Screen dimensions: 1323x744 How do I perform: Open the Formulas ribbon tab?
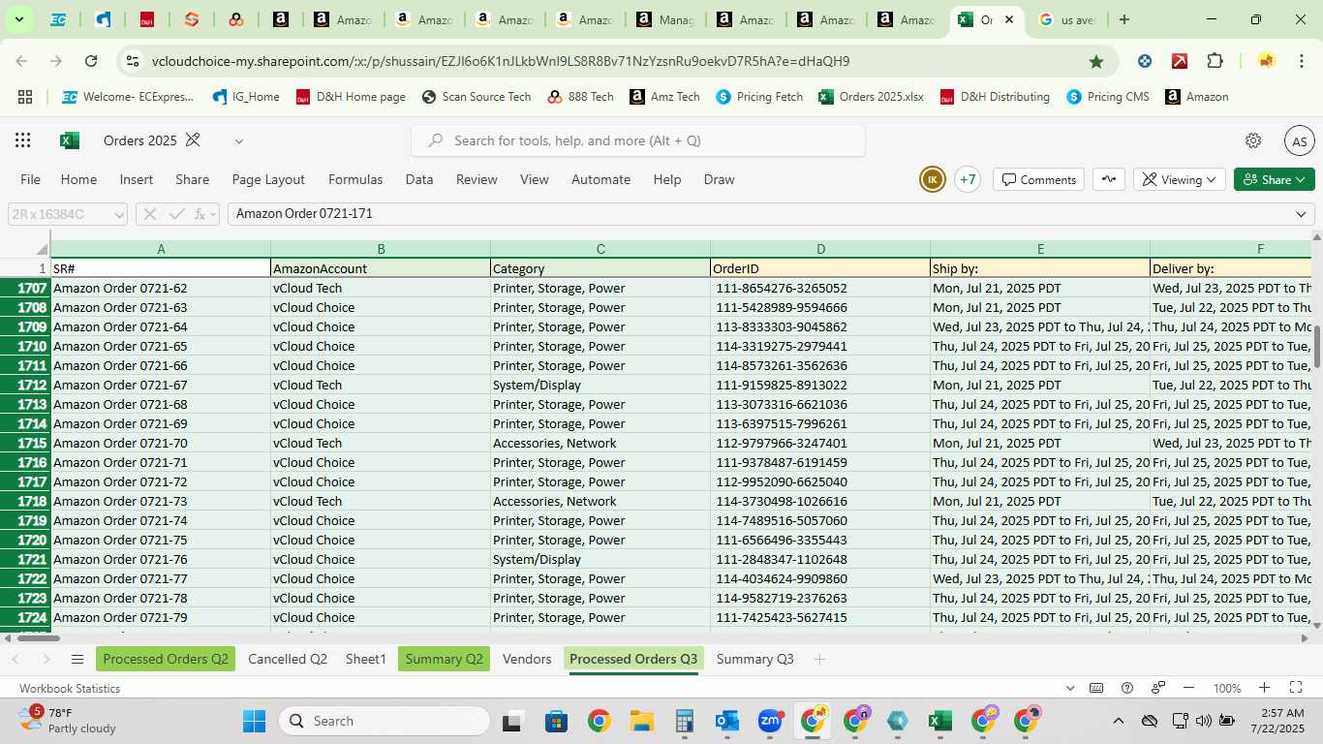point(355,179)
